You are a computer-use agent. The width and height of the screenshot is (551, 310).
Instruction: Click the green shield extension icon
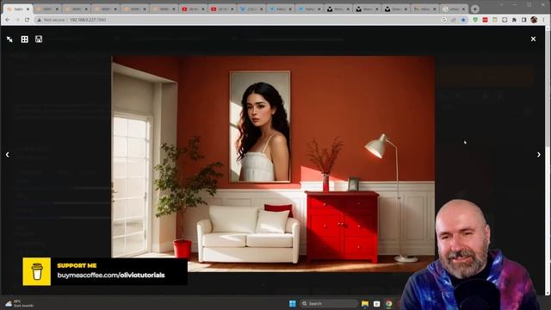pyautogui.click(x=475, y=20)
